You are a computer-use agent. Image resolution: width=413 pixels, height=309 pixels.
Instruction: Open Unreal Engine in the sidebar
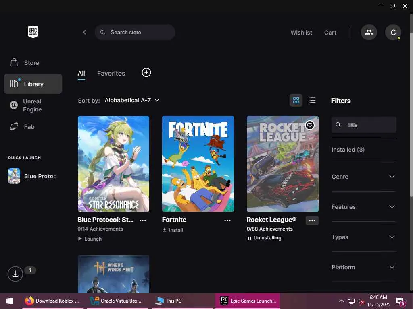click(x=33, y=105)
